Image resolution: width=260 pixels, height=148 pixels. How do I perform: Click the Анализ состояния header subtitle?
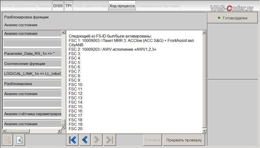(x=21, y=25)
